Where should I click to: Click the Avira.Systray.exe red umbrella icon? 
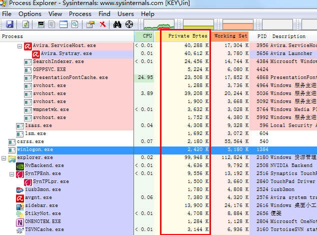coord(36,54)
